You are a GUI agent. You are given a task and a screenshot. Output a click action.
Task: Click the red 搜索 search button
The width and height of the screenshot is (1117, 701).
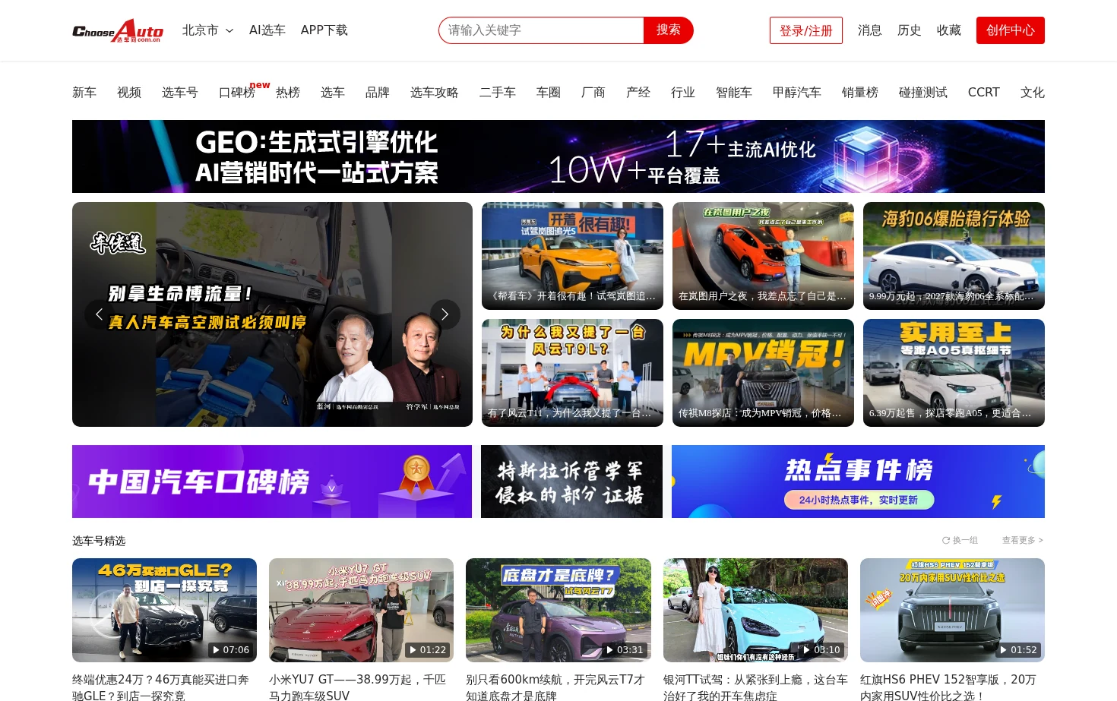[x=669, y=30]
